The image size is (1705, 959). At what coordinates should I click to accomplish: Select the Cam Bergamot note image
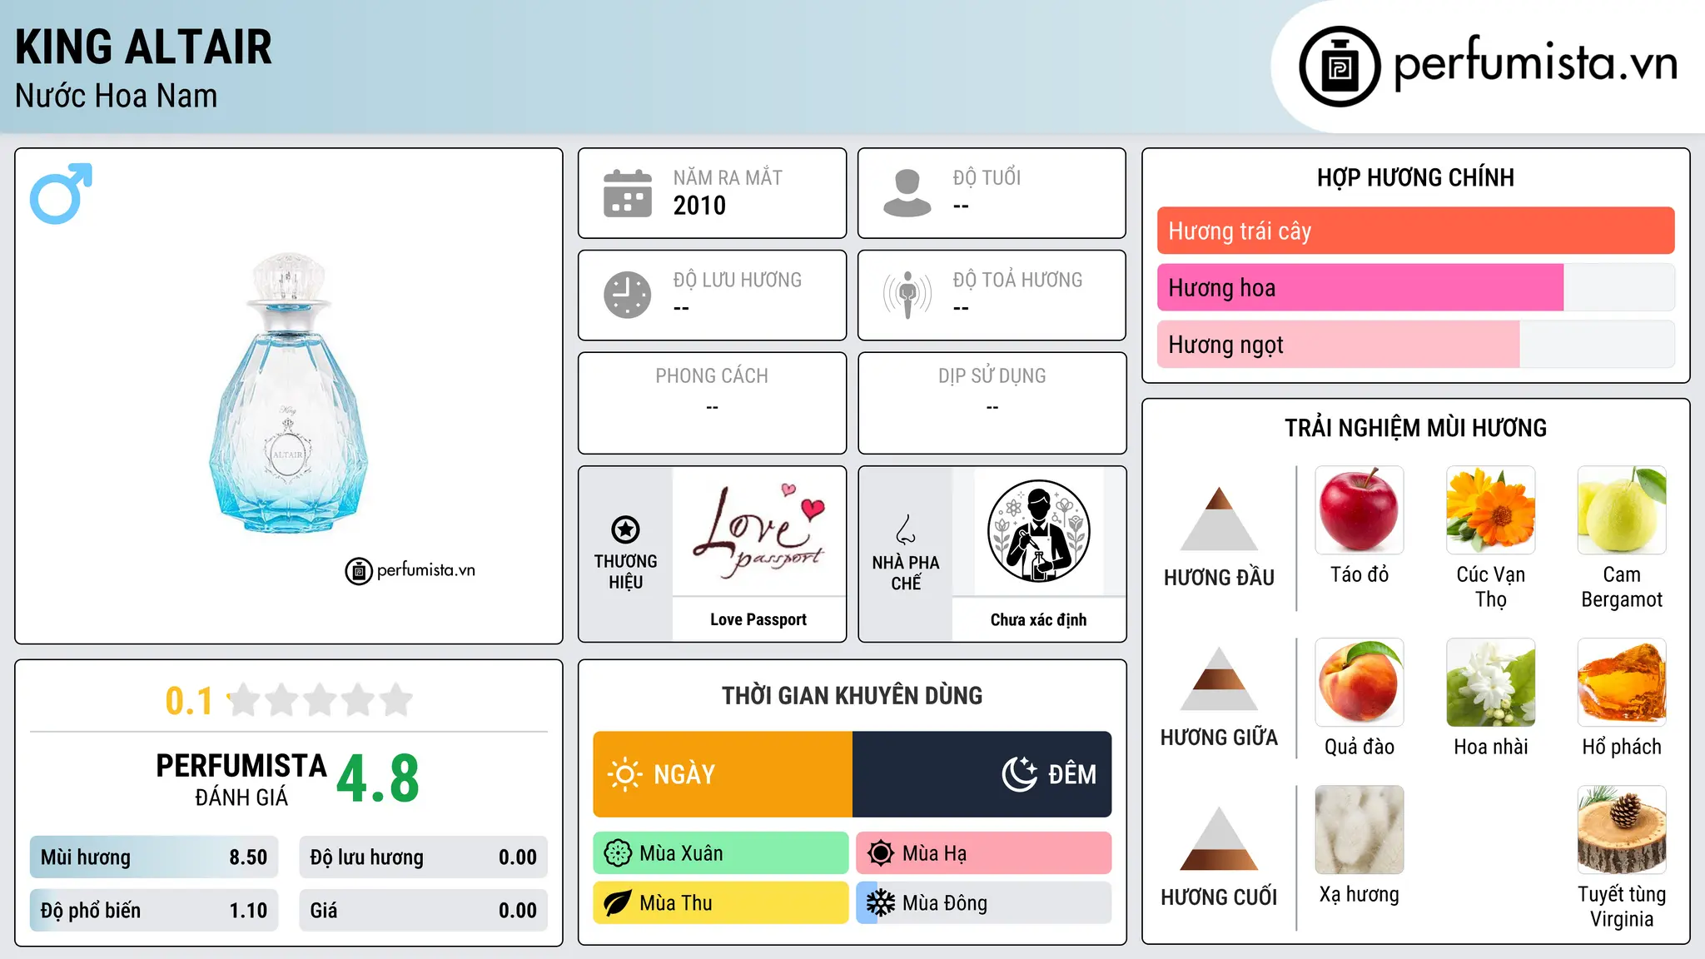[x=1622, y=510]
